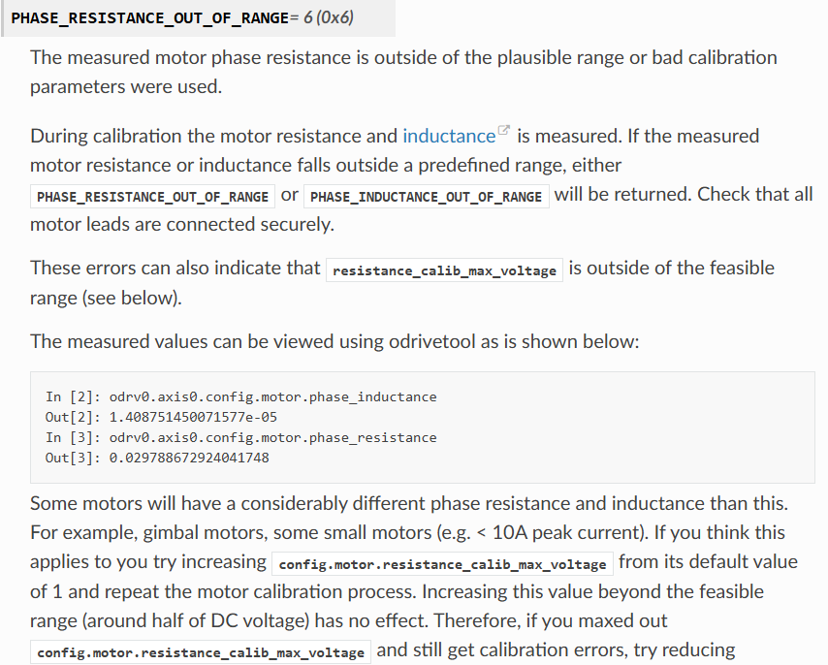Click the last config.motor.resistance_calib_max_voltage code label
This screenshot has height=665, width=828.
tap(201, 652)
